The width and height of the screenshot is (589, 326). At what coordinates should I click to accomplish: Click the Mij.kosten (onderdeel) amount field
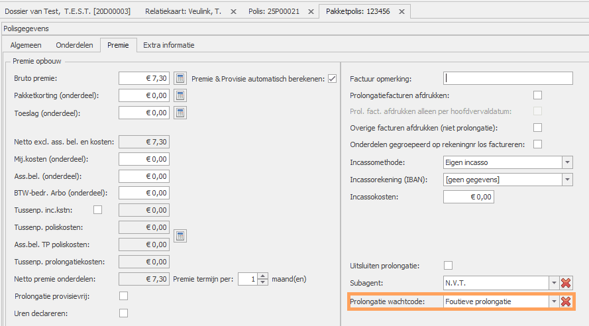(x=144, y=159)
